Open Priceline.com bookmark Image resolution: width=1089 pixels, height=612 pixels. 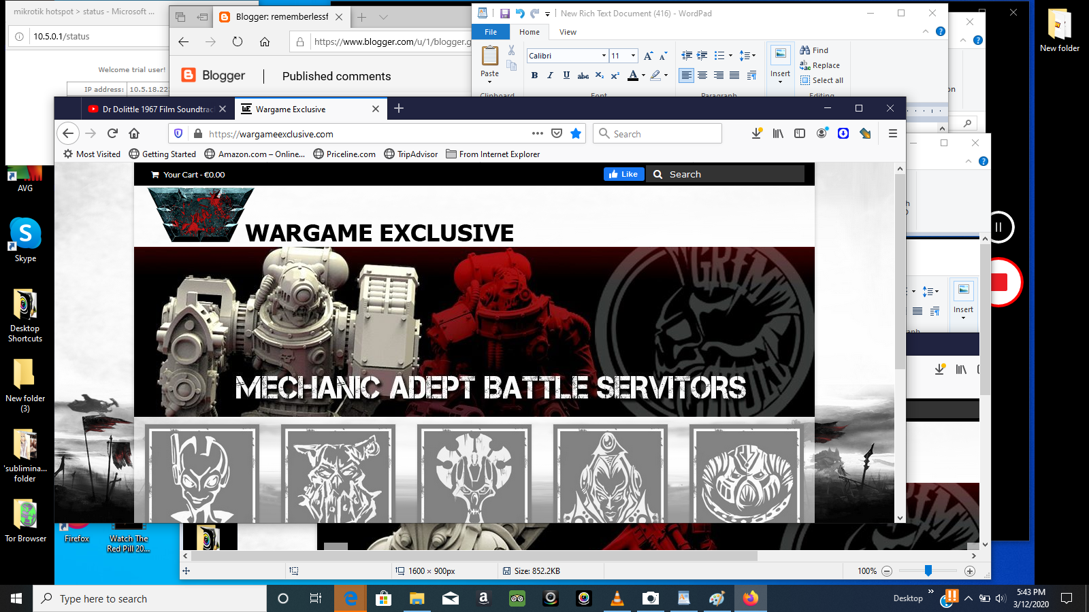344,154
